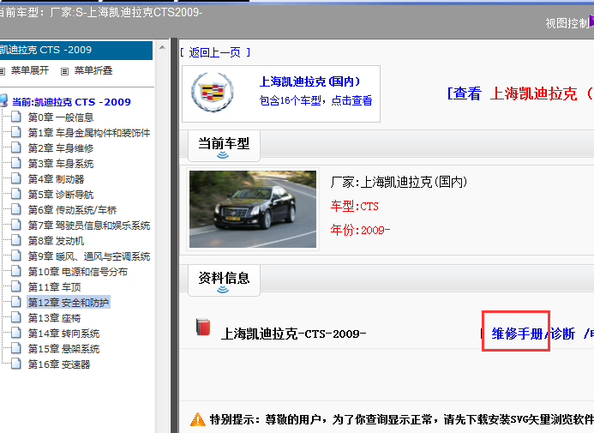
Task: Open chapter 第16章 变速器
Action: pos(59,364)
